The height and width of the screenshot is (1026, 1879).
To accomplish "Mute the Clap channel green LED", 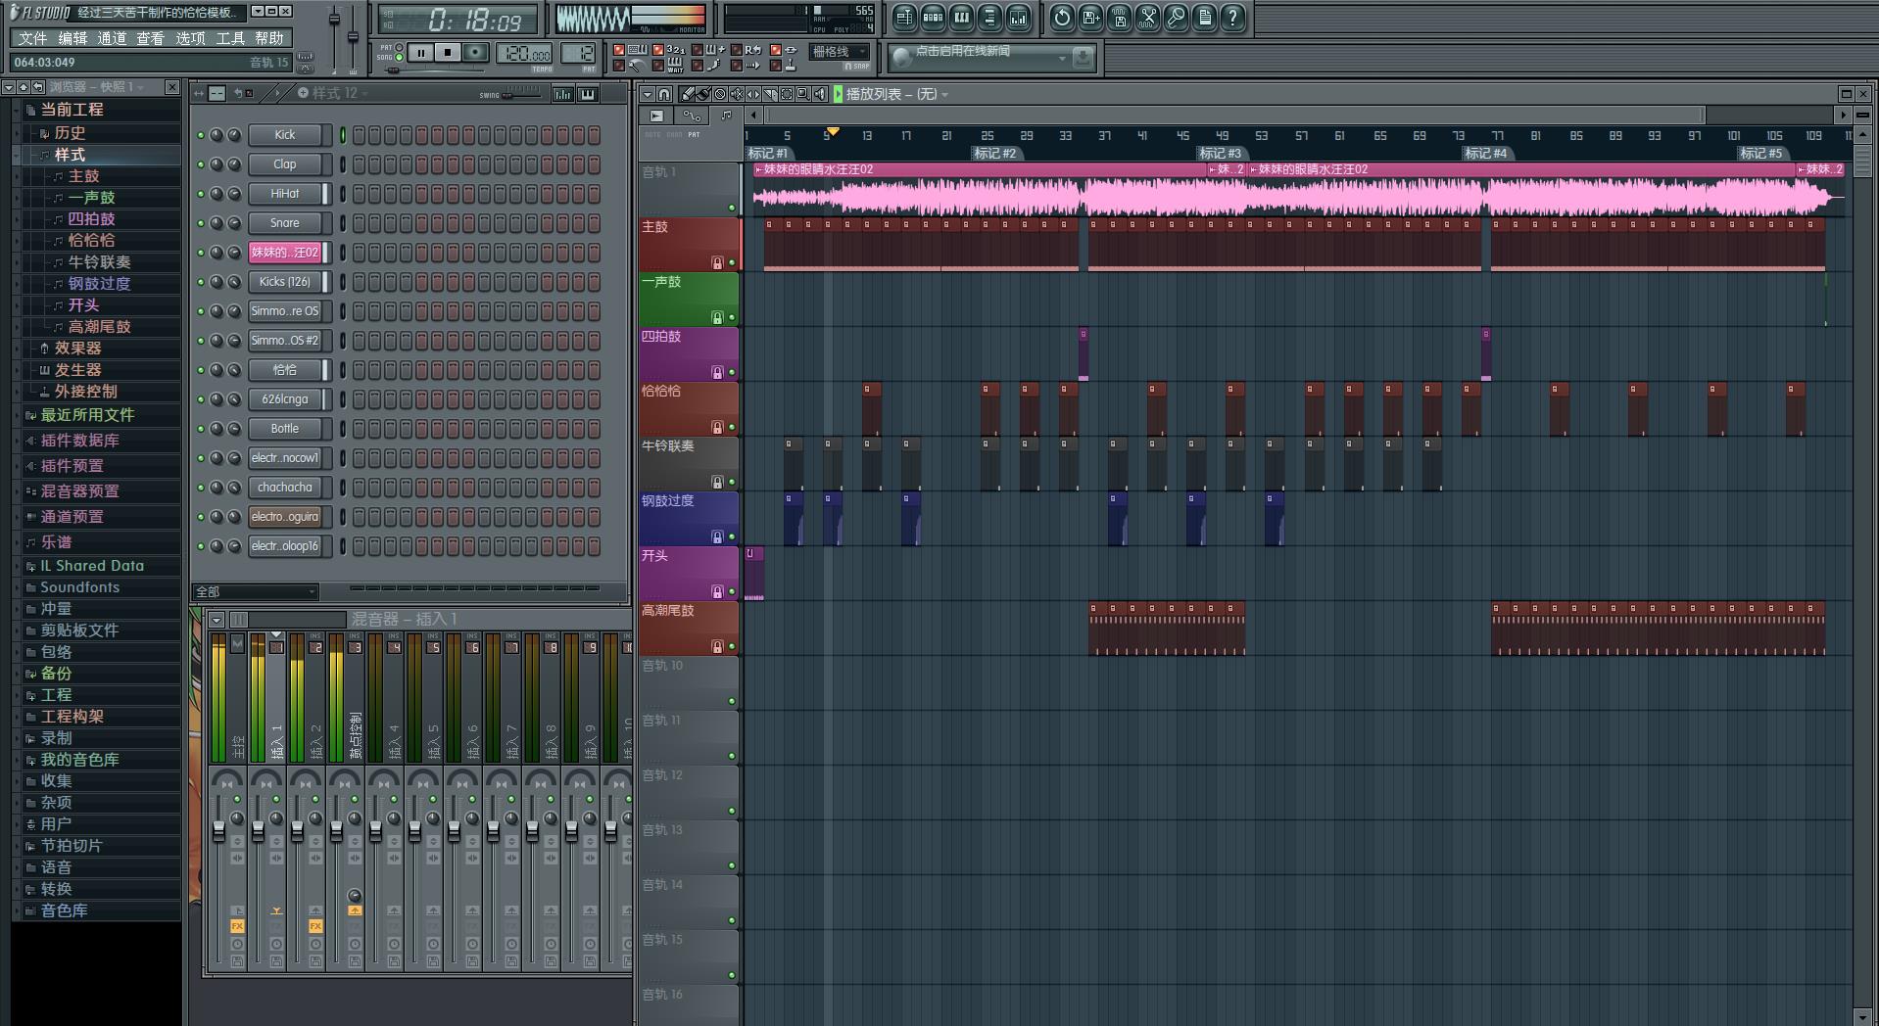I will coord(201,164).
